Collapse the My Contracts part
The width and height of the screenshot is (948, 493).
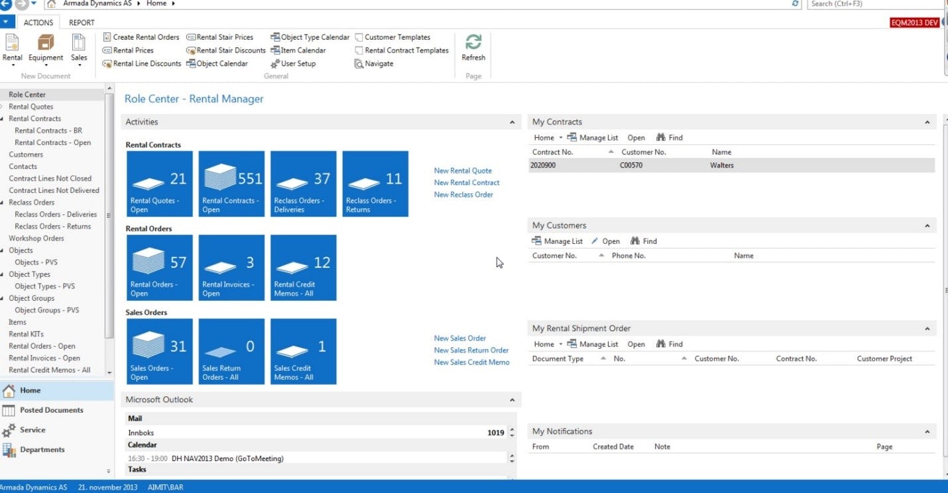coord(927,123)
